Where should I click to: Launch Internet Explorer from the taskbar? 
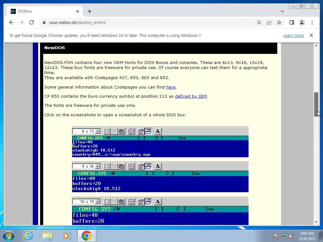[x=28, y=236]
